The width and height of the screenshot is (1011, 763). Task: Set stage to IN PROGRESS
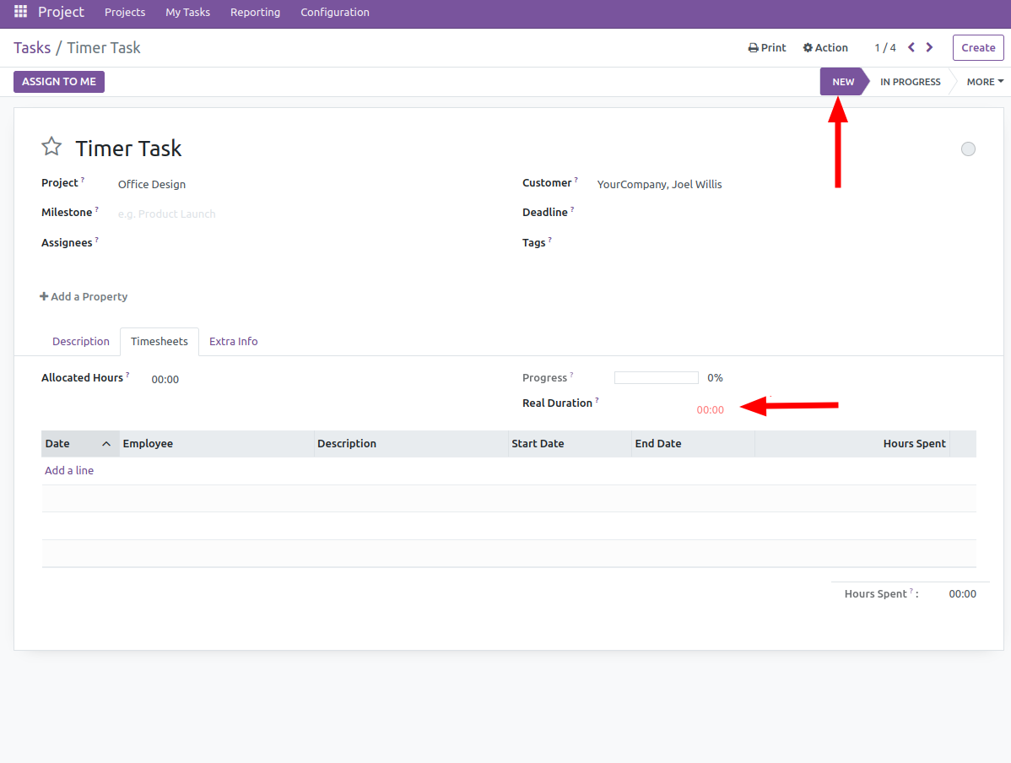tap(910, 82)
